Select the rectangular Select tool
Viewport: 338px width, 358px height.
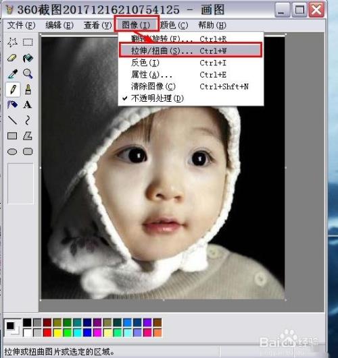click(x=28, y=42)
